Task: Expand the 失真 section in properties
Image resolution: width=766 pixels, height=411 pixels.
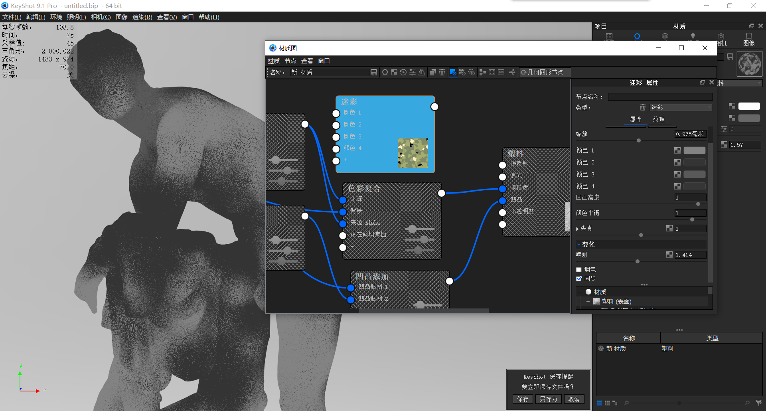Action: coord(578,228)
